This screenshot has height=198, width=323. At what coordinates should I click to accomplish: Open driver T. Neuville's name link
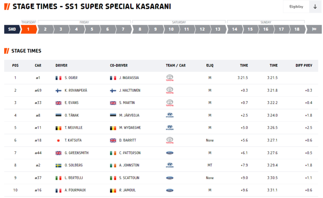[x=74, y=128]
